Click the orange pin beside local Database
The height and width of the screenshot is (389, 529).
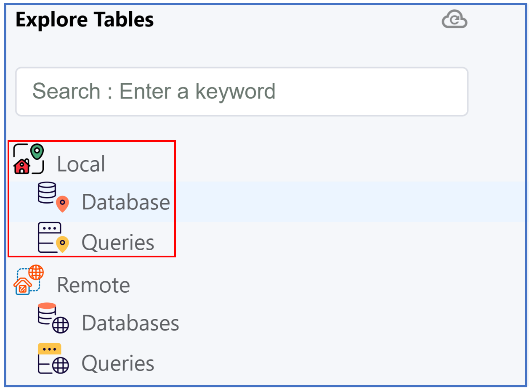pos(62,204)
